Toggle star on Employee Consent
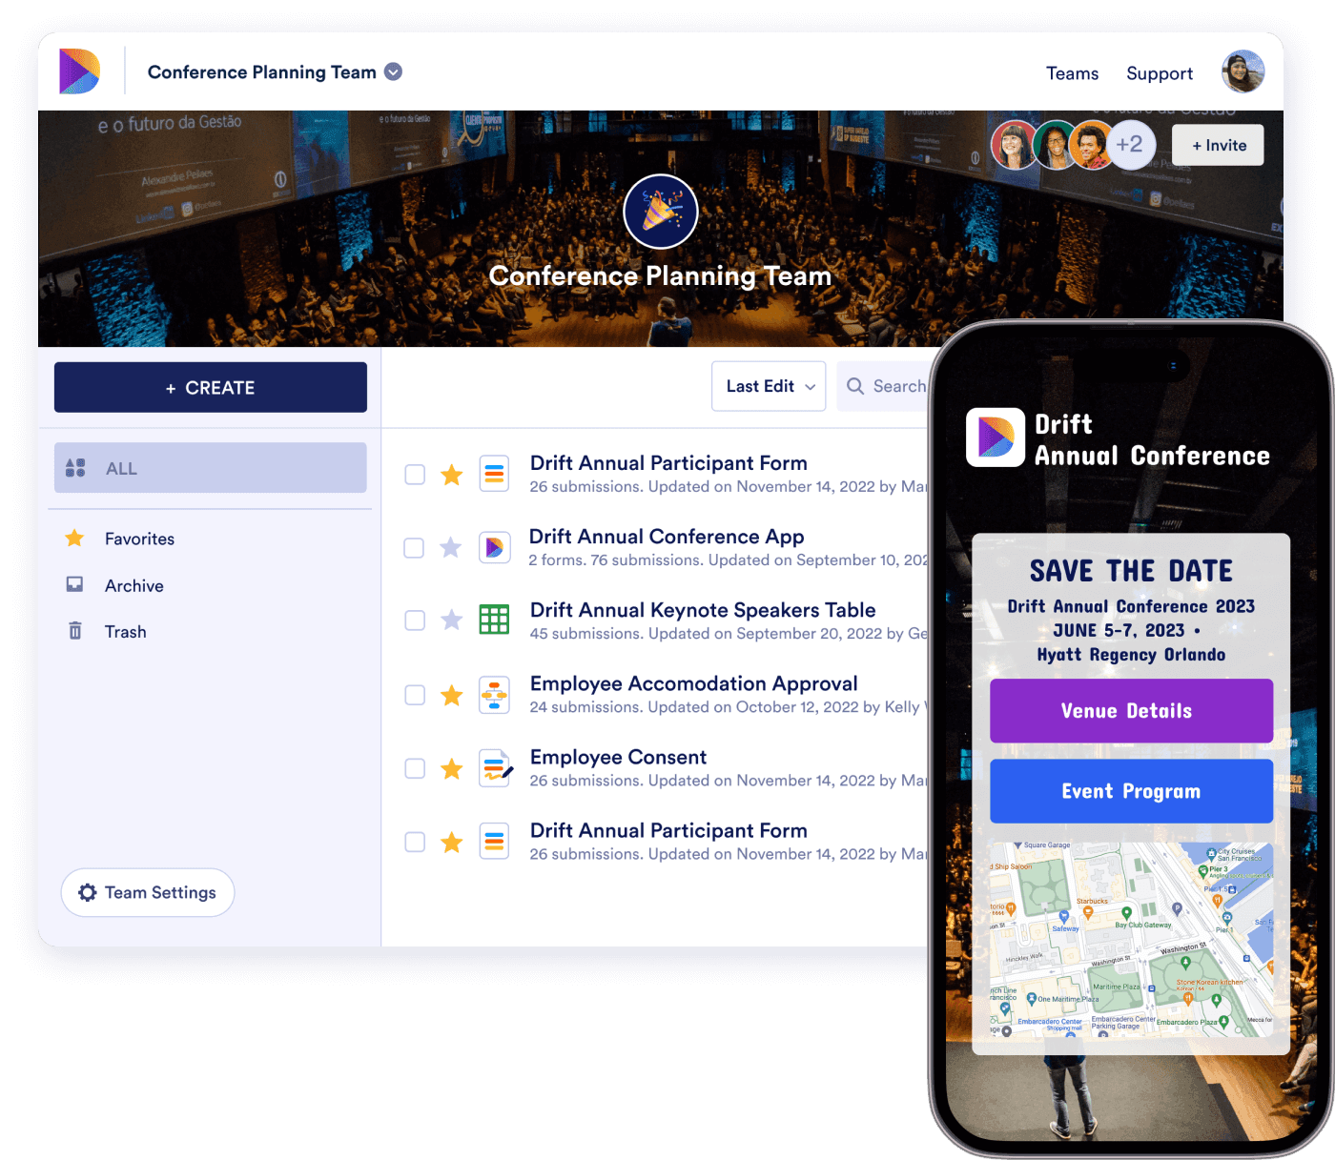Image resolution: width=1335 pixels, height=1160 pixels. 452,768
